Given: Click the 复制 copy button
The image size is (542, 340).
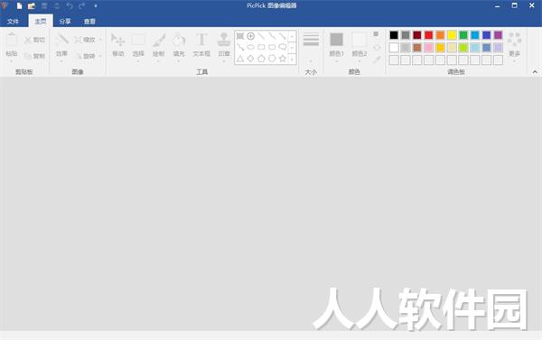Looking at the screenshot, I should point(34,56).
